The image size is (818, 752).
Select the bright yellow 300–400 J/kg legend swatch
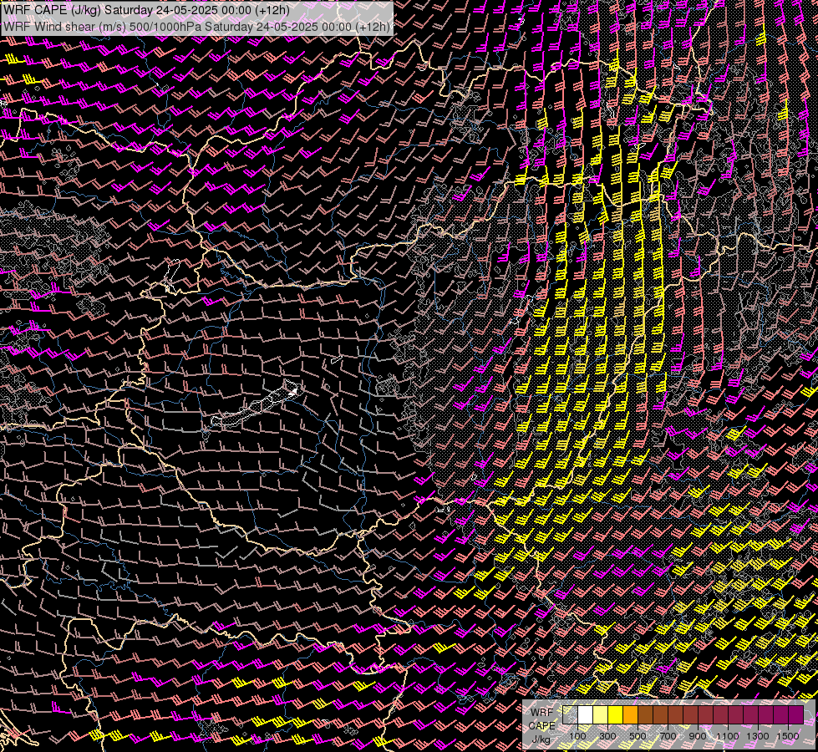616,715
